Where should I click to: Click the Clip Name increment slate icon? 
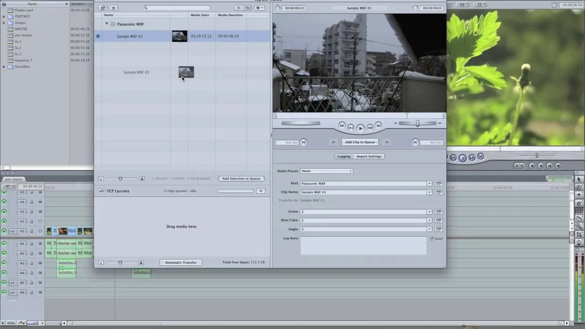pos(439,192)
